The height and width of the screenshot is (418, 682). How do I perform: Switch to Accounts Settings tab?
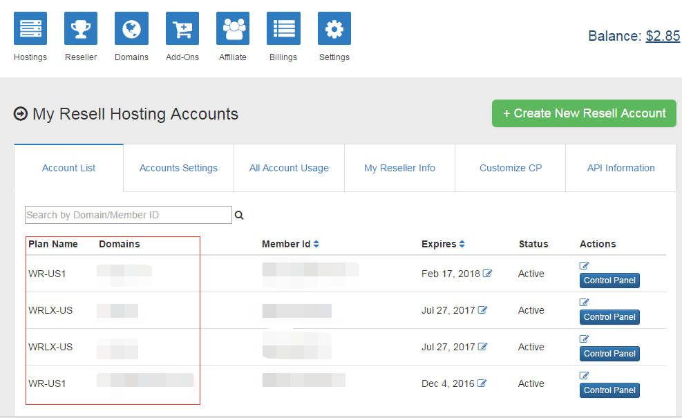click(178, 168)
